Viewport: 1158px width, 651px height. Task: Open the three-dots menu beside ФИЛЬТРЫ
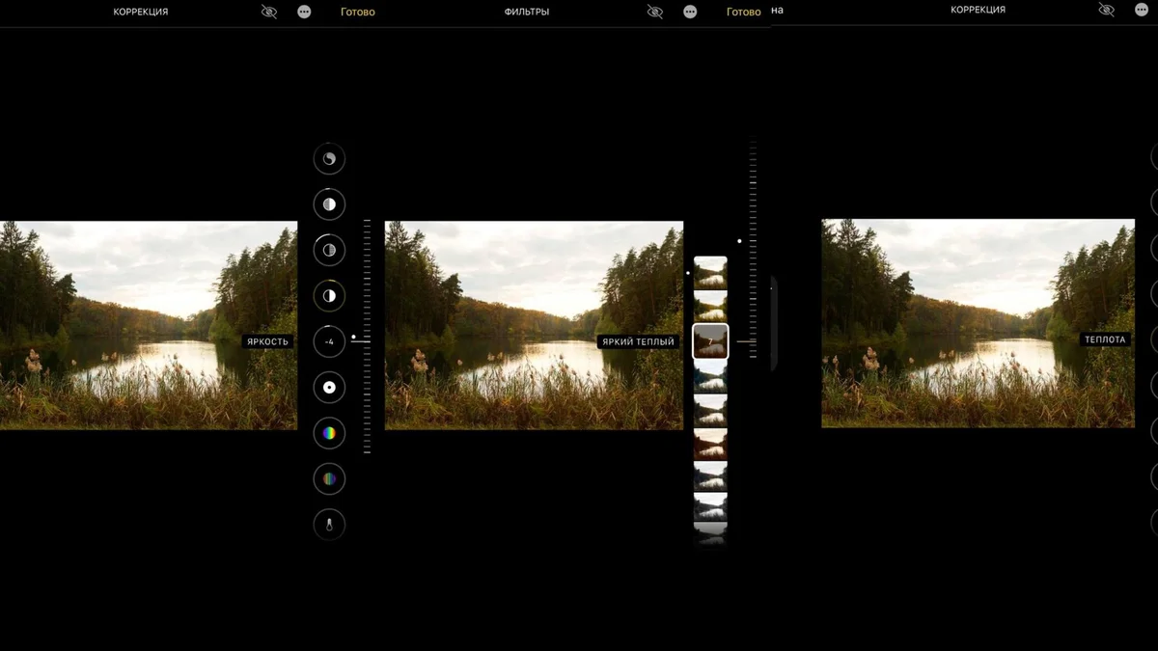click(x=690, y=12)
